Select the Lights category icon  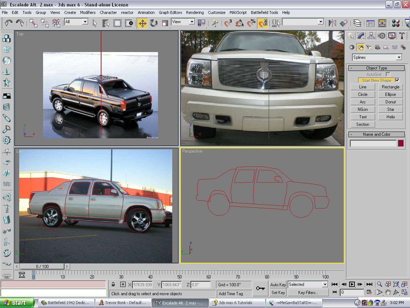(x=369, y=47)
